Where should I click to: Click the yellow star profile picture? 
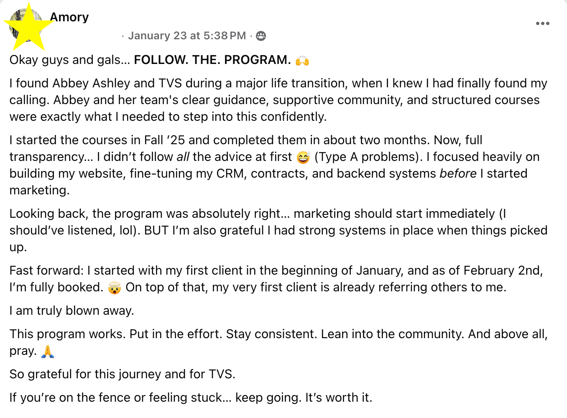pyautogui.click(x=28, y=26)
